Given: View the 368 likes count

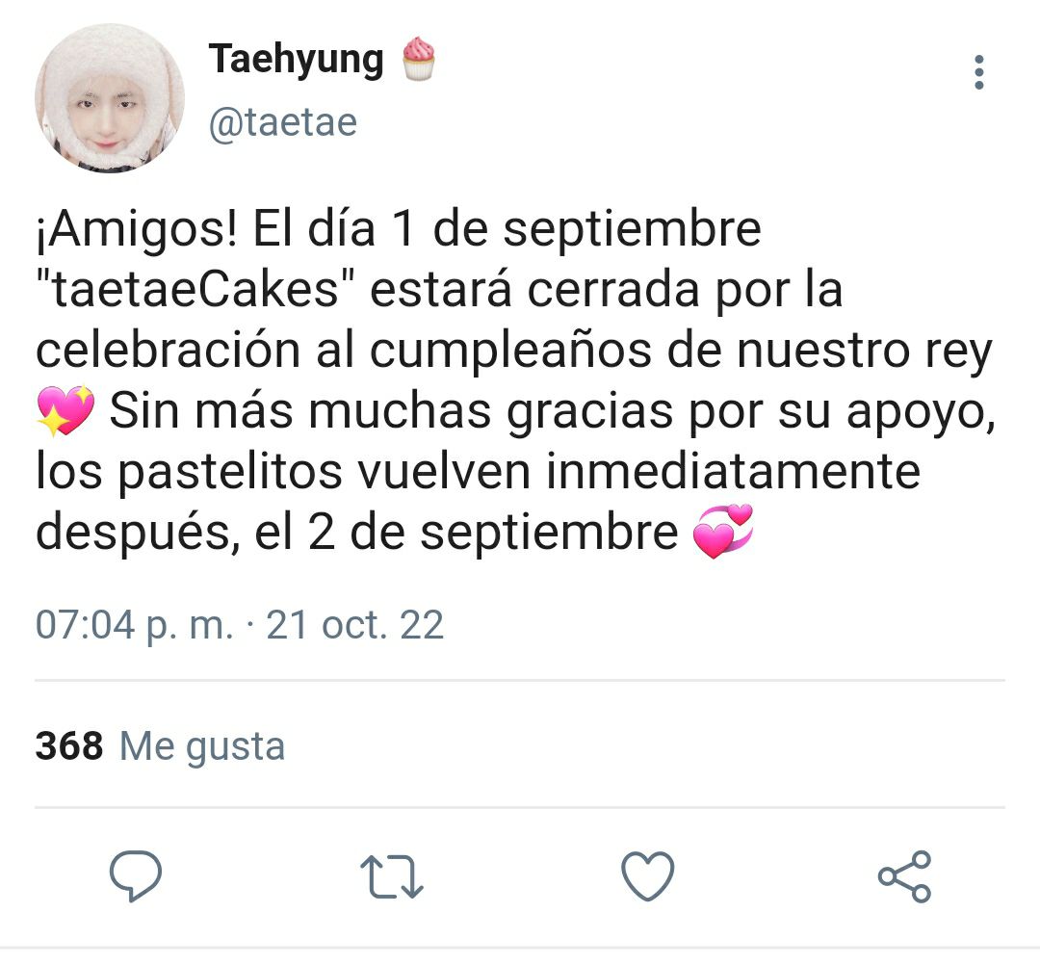Looking at the screenshot, I should [x=69, y=745].
